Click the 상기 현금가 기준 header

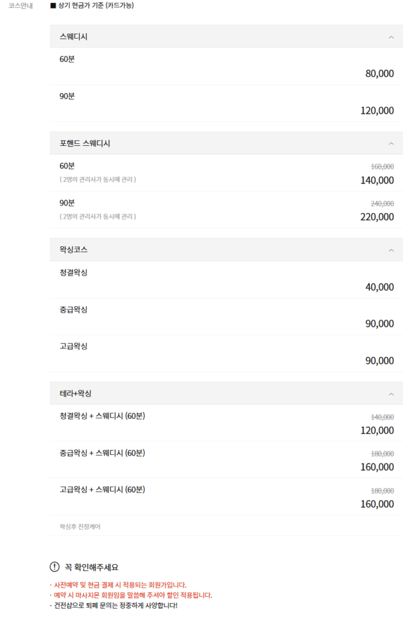coord(99,6)
